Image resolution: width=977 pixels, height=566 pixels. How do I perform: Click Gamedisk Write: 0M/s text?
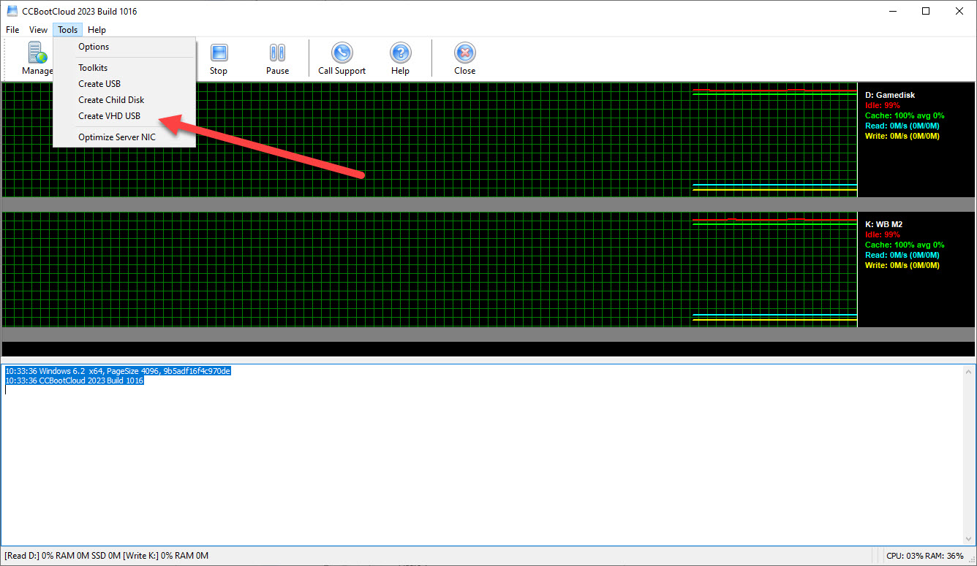[902, 136]
